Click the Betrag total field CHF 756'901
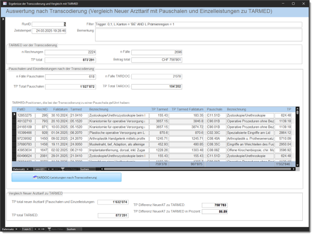 tap(157, 60)
